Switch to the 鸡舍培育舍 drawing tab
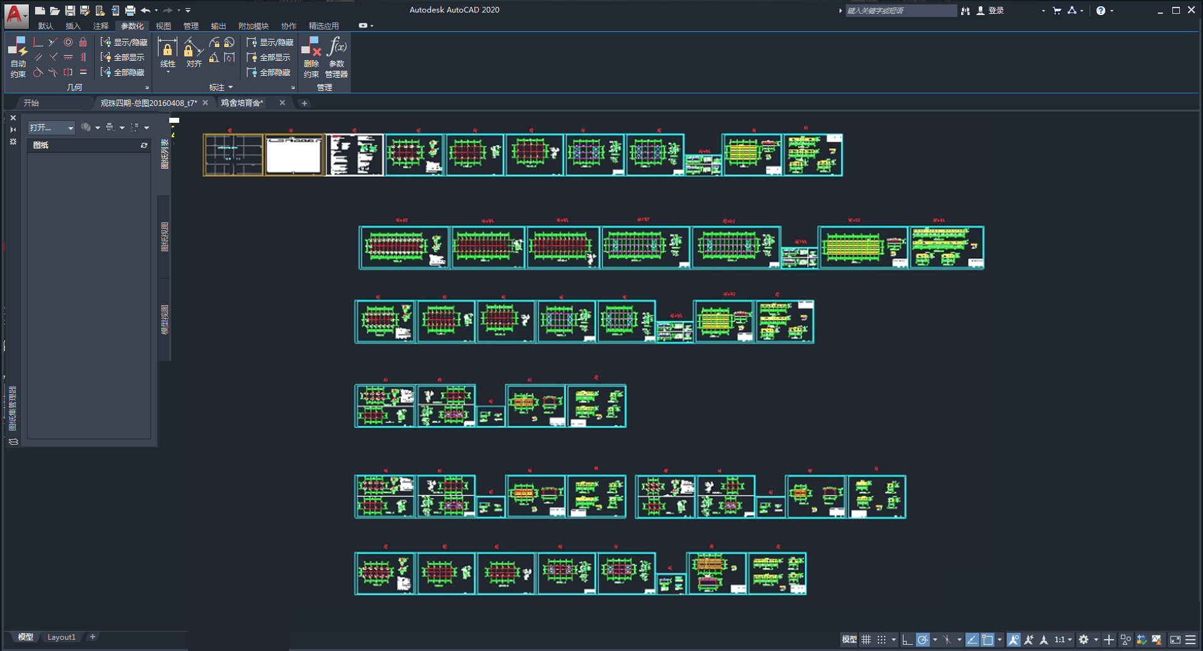Image resolution: width=1203 pixels, height=651 pixels. coord(242,103)
